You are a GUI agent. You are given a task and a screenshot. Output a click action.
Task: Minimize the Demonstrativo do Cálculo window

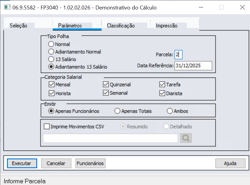[x=201, y=7]
